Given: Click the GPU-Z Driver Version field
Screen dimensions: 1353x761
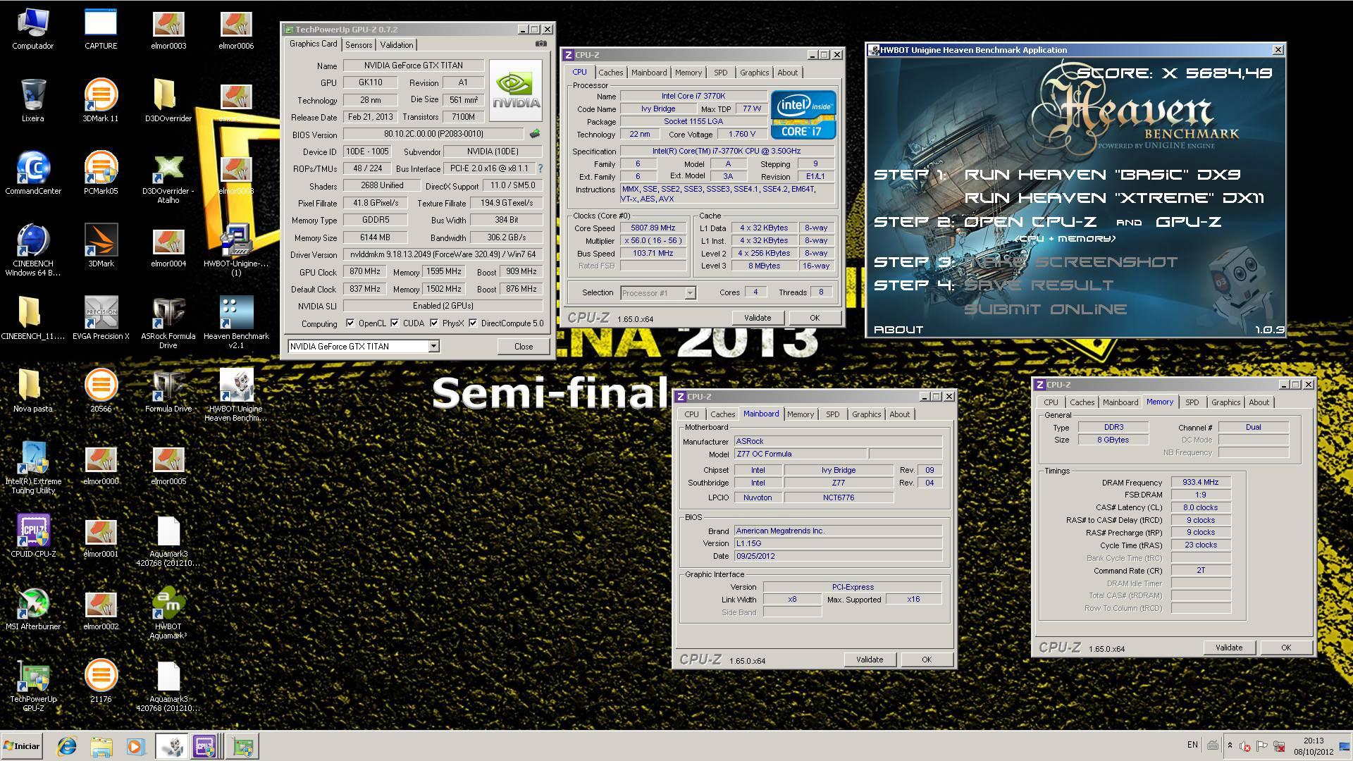Looking at the screenshot, I should (x=443, y=254).
